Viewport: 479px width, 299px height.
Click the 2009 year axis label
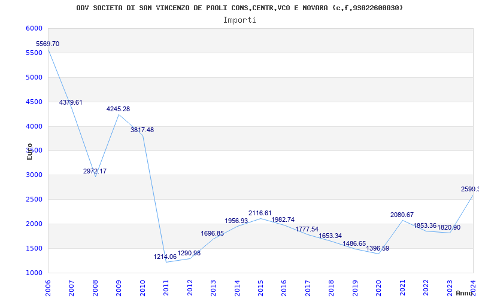point(119,288)
